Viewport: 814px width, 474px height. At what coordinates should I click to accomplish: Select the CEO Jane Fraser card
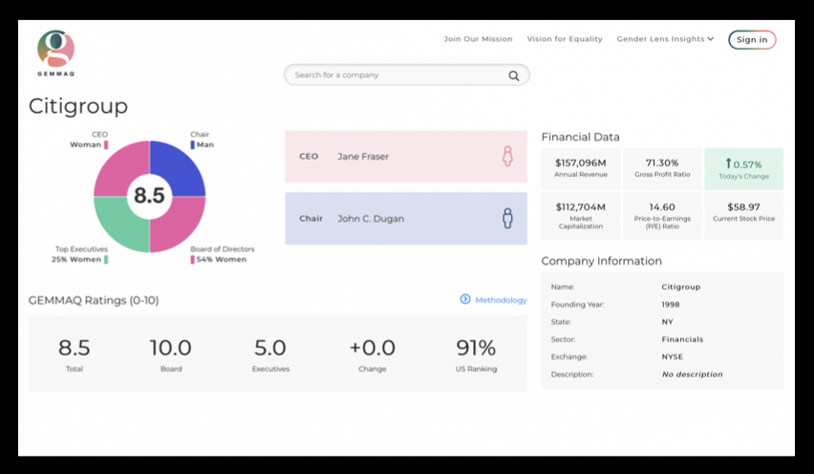point(406,157)
